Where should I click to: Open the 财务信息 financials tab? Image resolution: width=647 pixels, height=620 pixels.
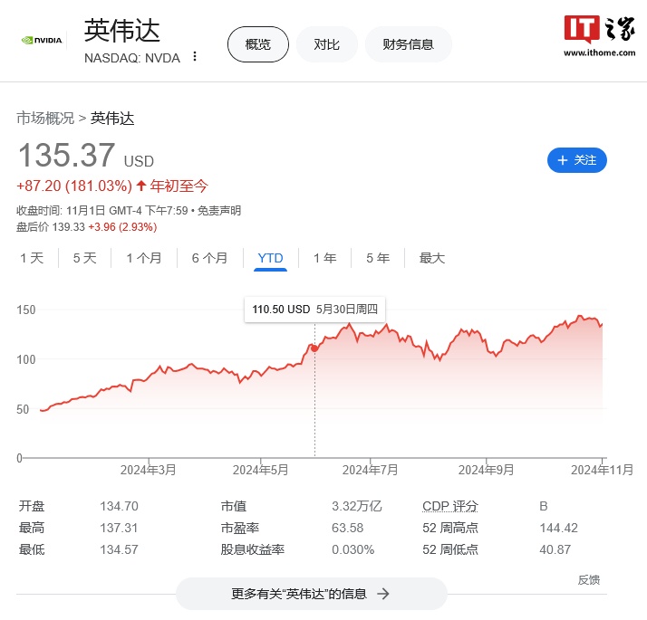(x=408, y=44)
